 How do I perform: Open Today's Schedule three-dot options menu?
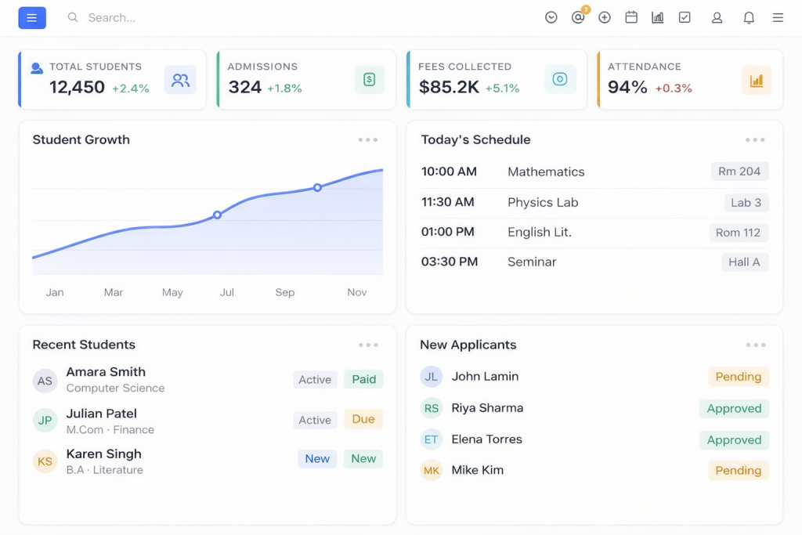(755, 139)
